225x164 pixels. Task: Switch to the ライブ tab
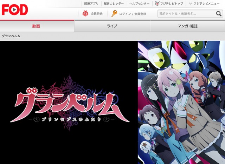click(112, 26)
